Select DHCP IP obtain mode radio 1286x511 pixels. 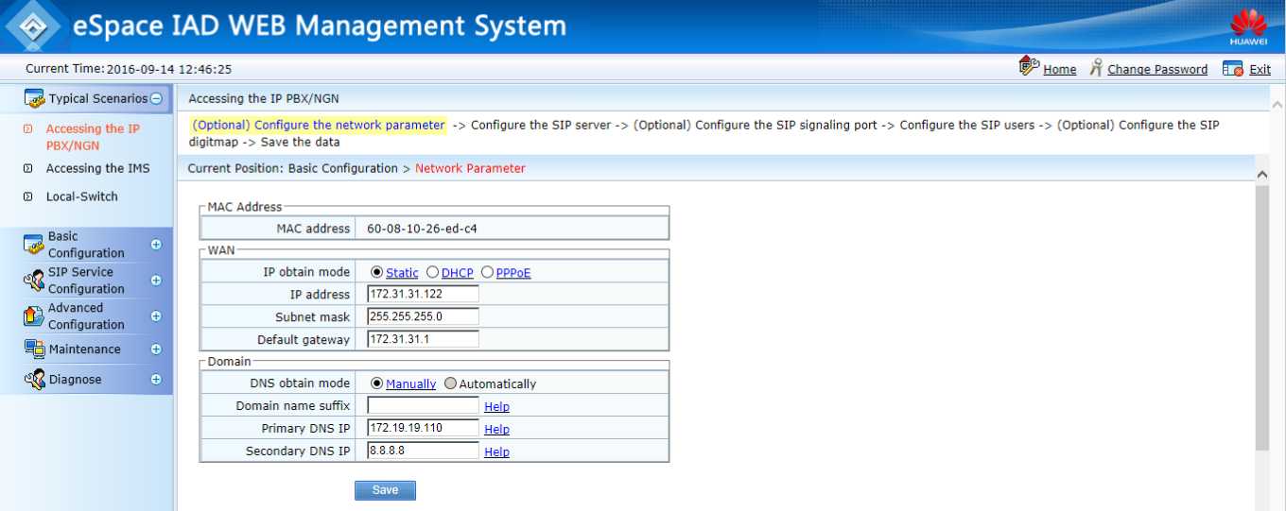click(x=432, y=272)
